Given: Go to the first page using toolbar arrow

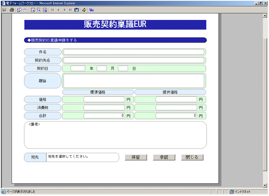Looking at the screenshot, I should point(52,9).
